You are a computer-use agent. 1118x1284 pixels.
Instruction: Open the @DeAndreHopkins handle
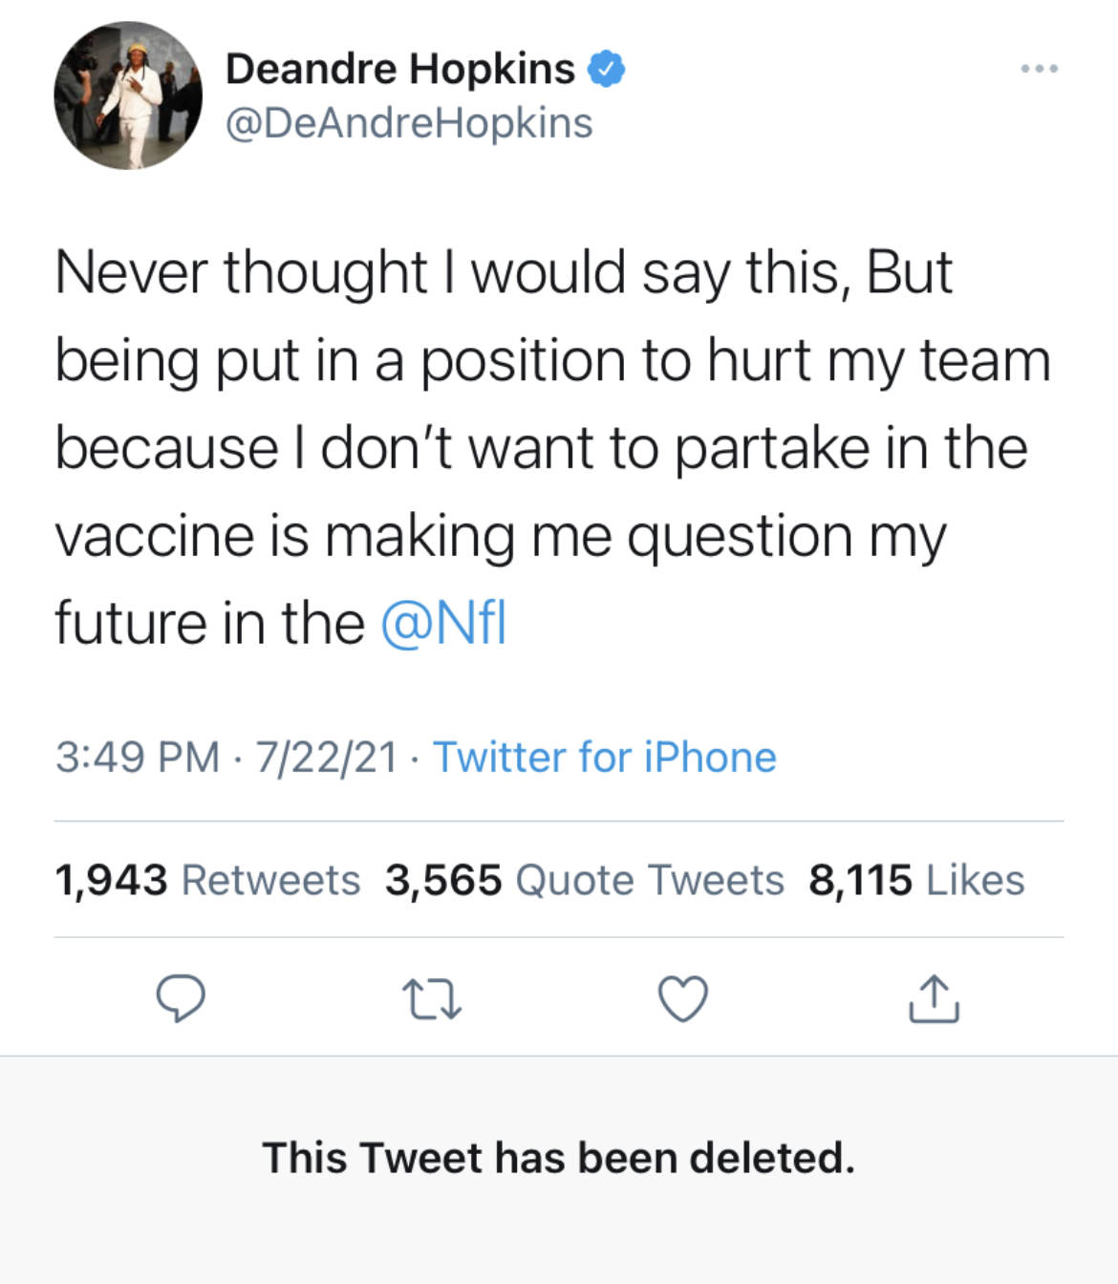409,123
